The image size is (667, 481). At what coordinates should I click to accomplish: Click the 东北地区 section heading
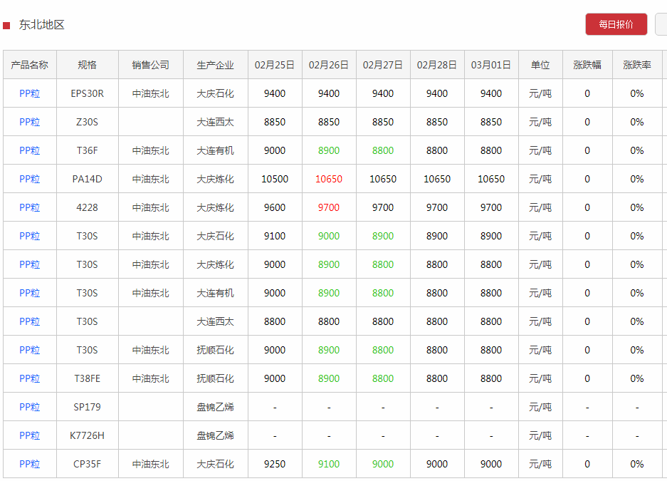tap(41, 25)
